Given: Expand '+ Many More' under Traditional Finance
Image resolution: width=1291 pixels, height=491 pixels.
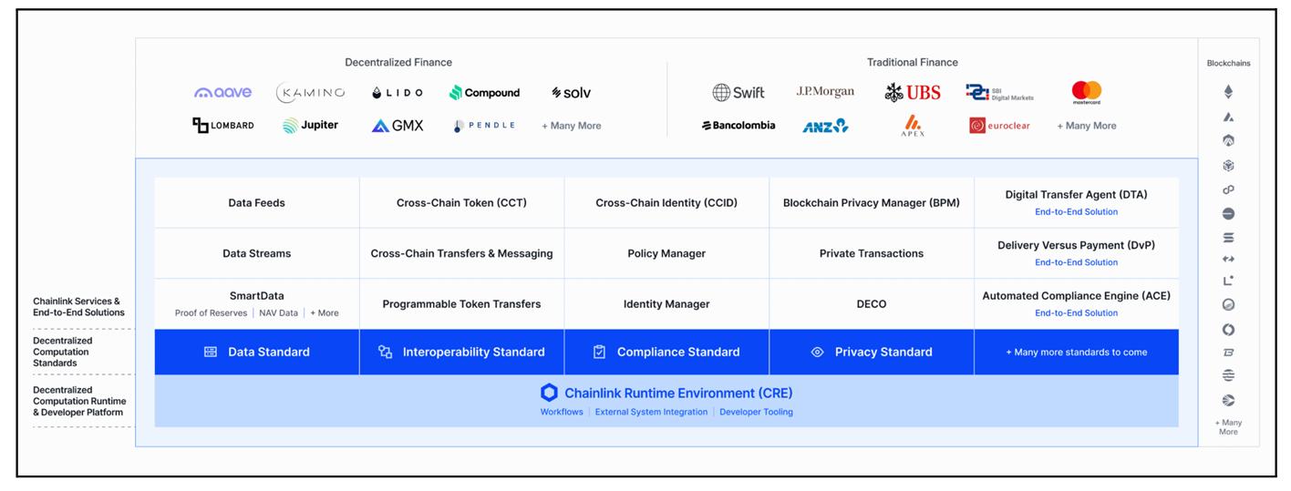Looking at the screenshot, I should (x=1086, y=126).
